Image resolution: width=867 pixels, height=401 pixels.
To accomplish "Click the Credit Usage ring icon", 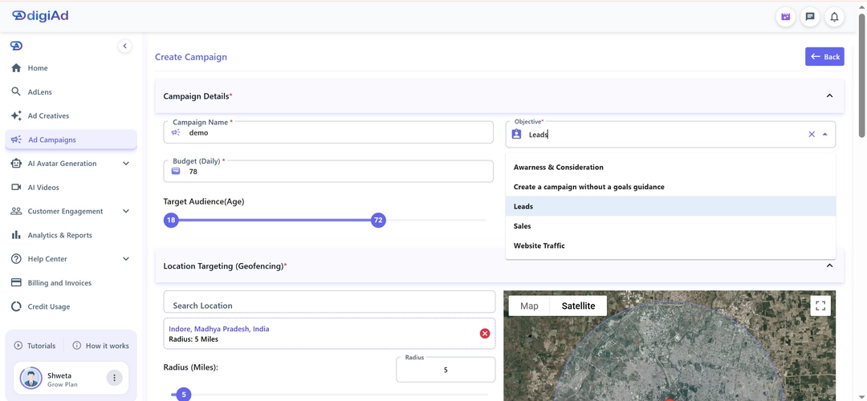I will (x=16, y=306).
